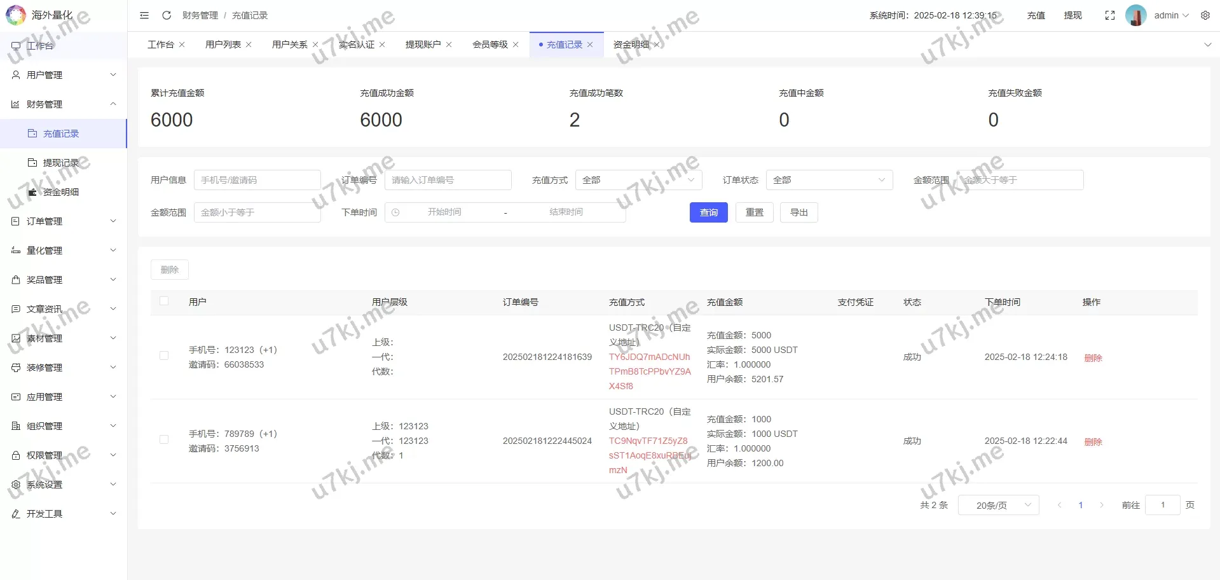Click the blue 查询 button
This screenshot has height=580, width=1220.
pyautogui.click(x=708, y=212)
